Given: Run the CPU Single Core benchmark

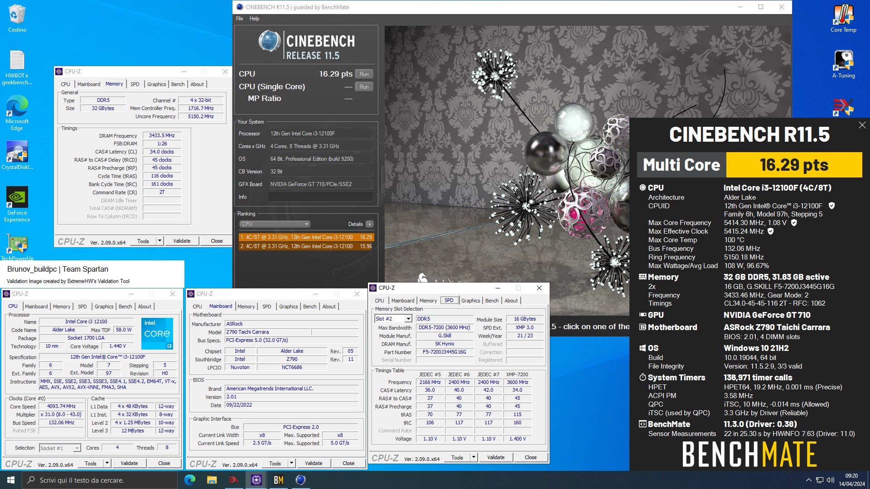Looking at the screenshot, I should 364,87.
